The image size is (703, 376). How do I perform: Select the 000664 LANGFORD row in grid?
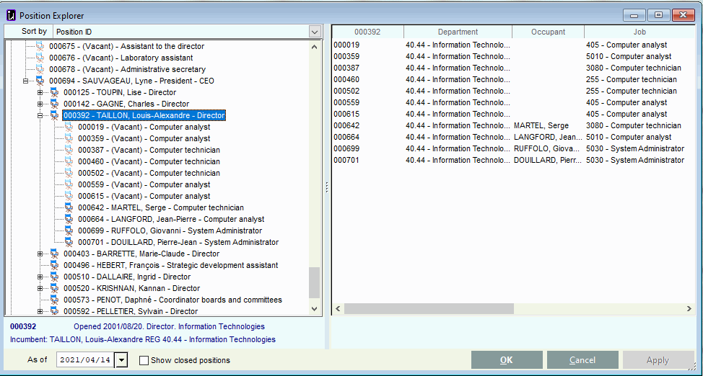click(512, 137)
